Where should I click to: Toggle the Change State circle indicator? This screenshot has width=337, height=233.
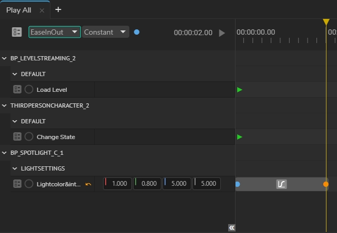pyautogui.click(x=29, y=137)
